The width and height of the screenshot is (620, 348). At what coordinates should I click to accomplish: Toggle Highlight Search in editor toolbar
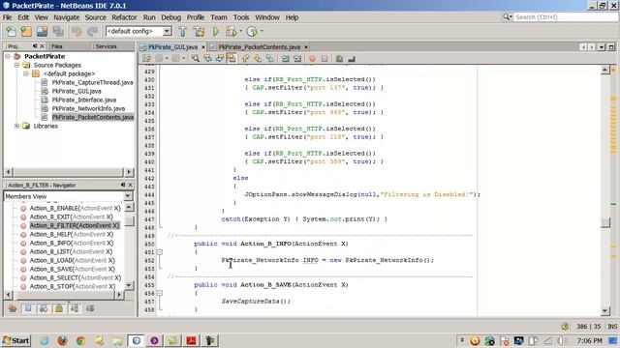[x=232, y=58]
